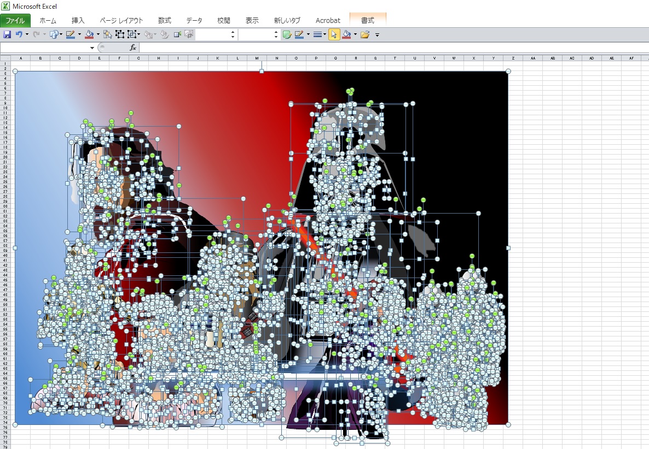
Task: Switch to the 数式 tab
Action: click(165, 20)
